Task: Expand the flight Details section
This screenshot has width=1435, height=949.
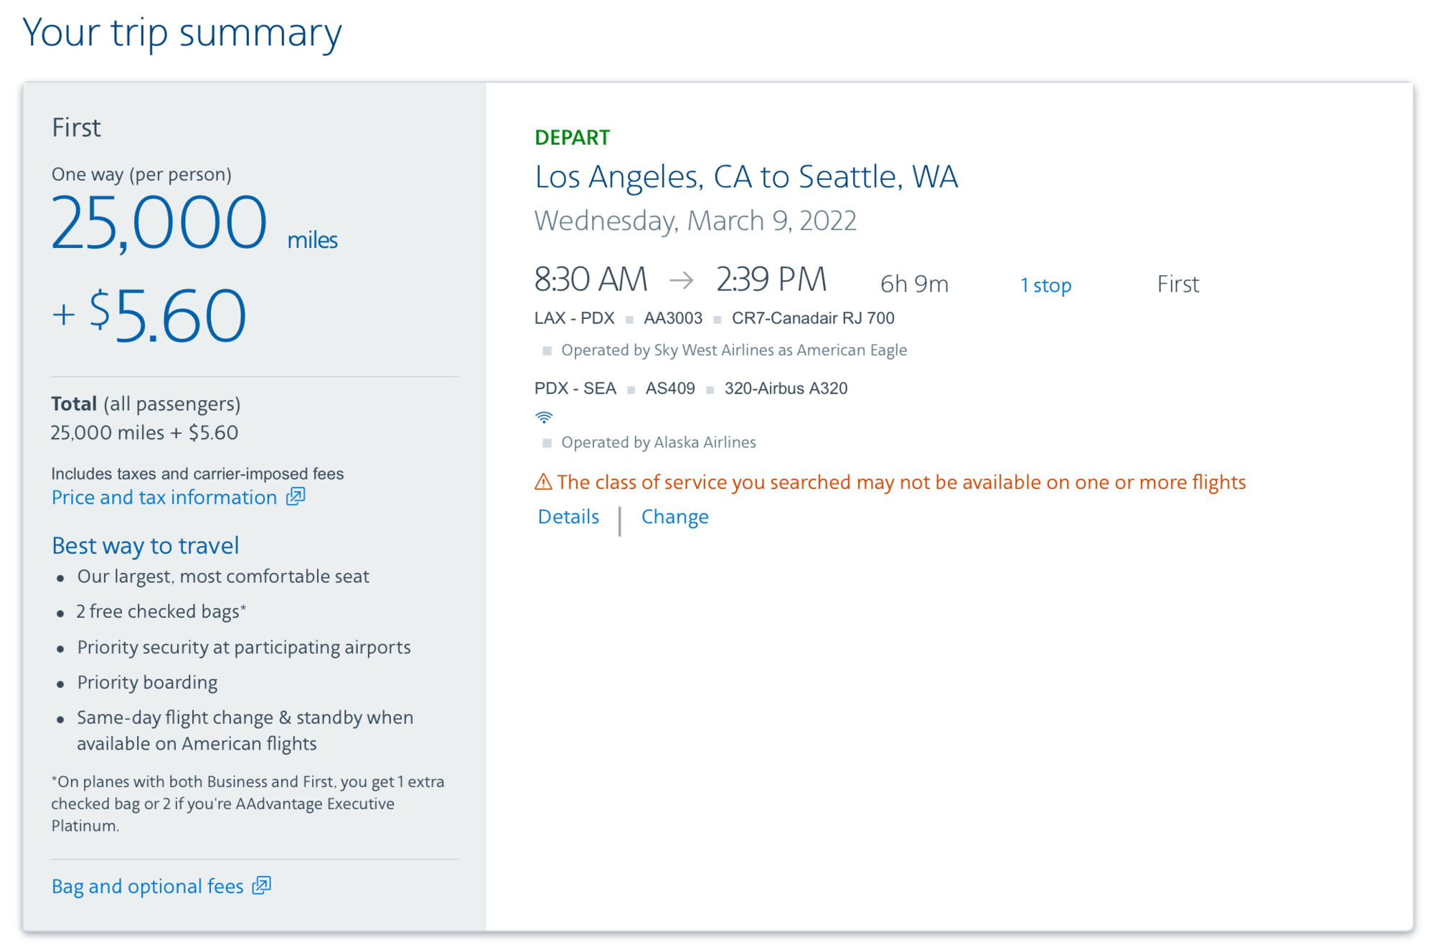Action: (568, 516)
